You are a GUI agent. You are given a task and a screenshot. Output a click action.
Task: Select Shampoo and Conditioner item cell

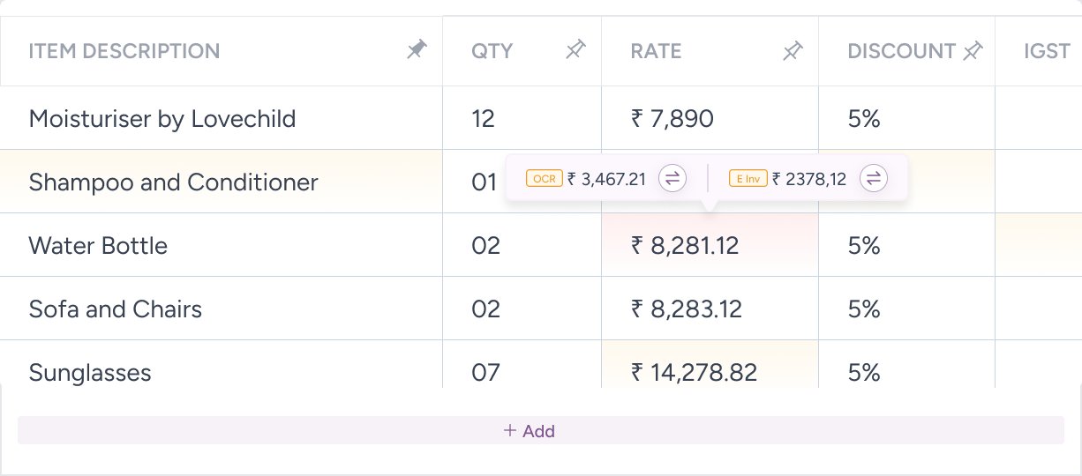point(173,182)
